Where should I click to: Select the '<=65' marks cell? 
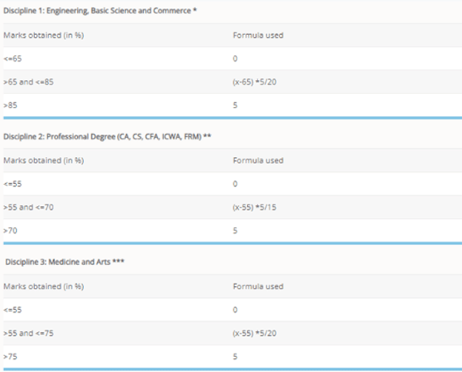tap(11, 59)
